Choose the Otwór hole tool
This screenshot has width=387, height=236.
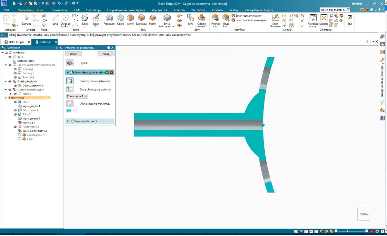[x=130, y=20]
